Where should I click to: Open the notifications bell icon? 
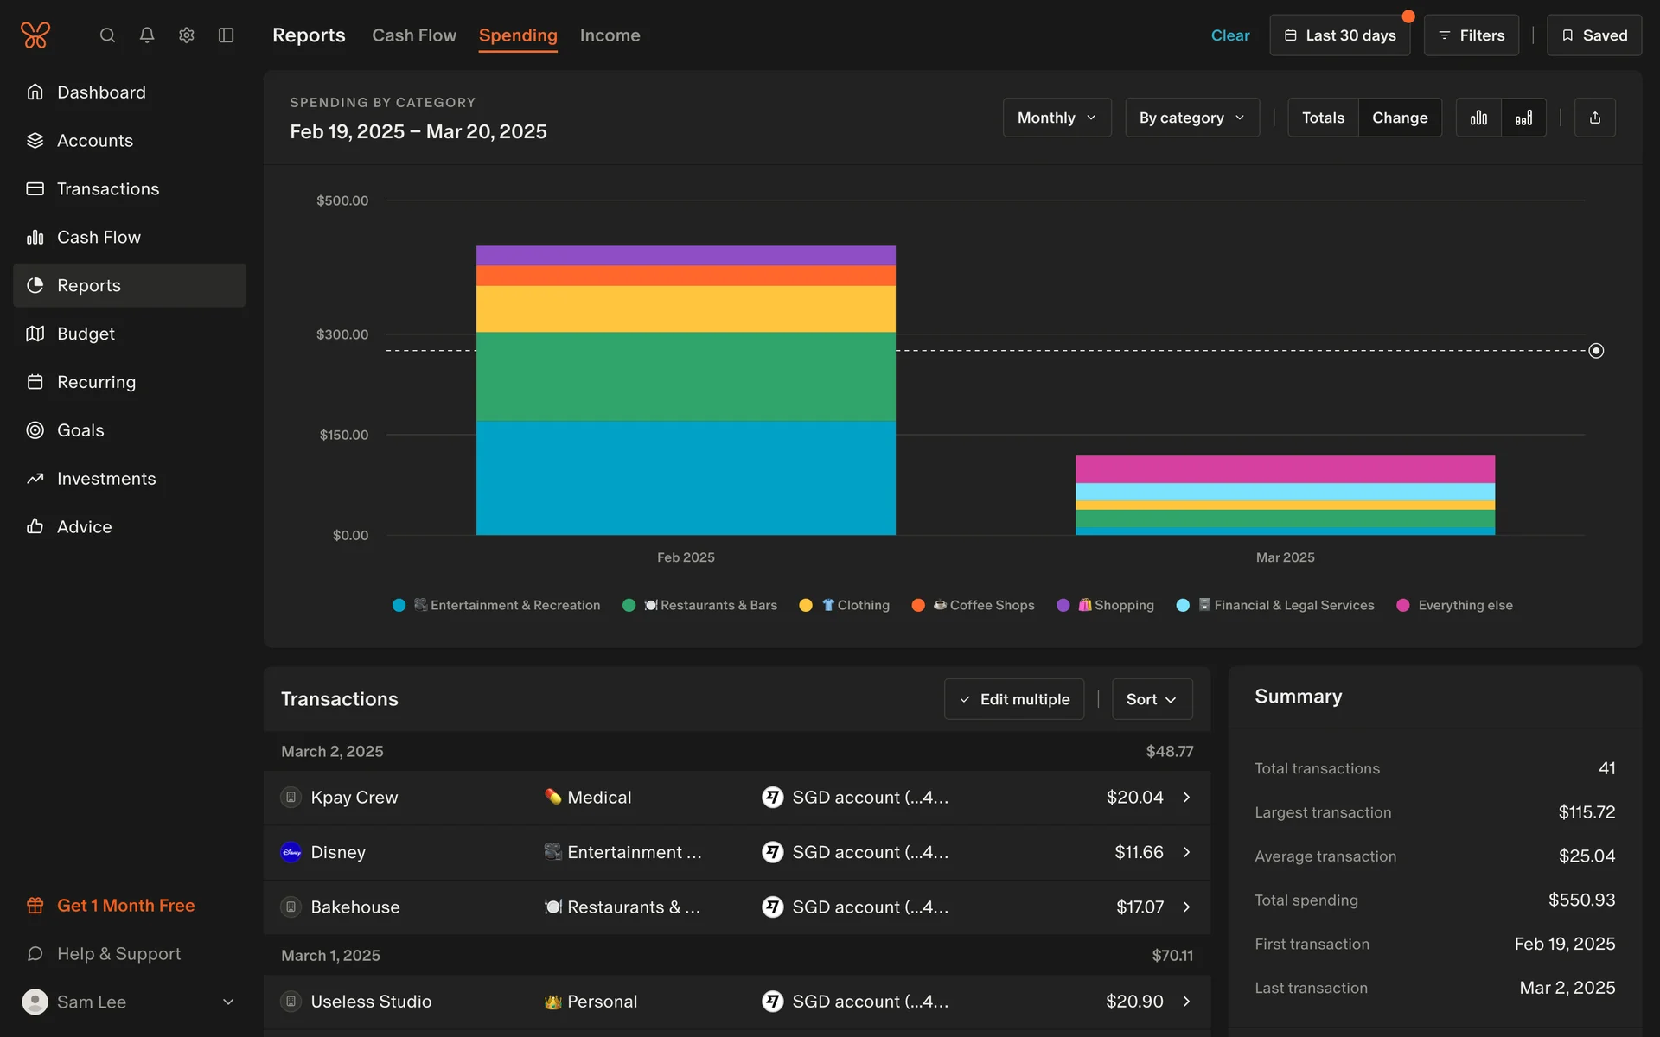coord(147,35)
